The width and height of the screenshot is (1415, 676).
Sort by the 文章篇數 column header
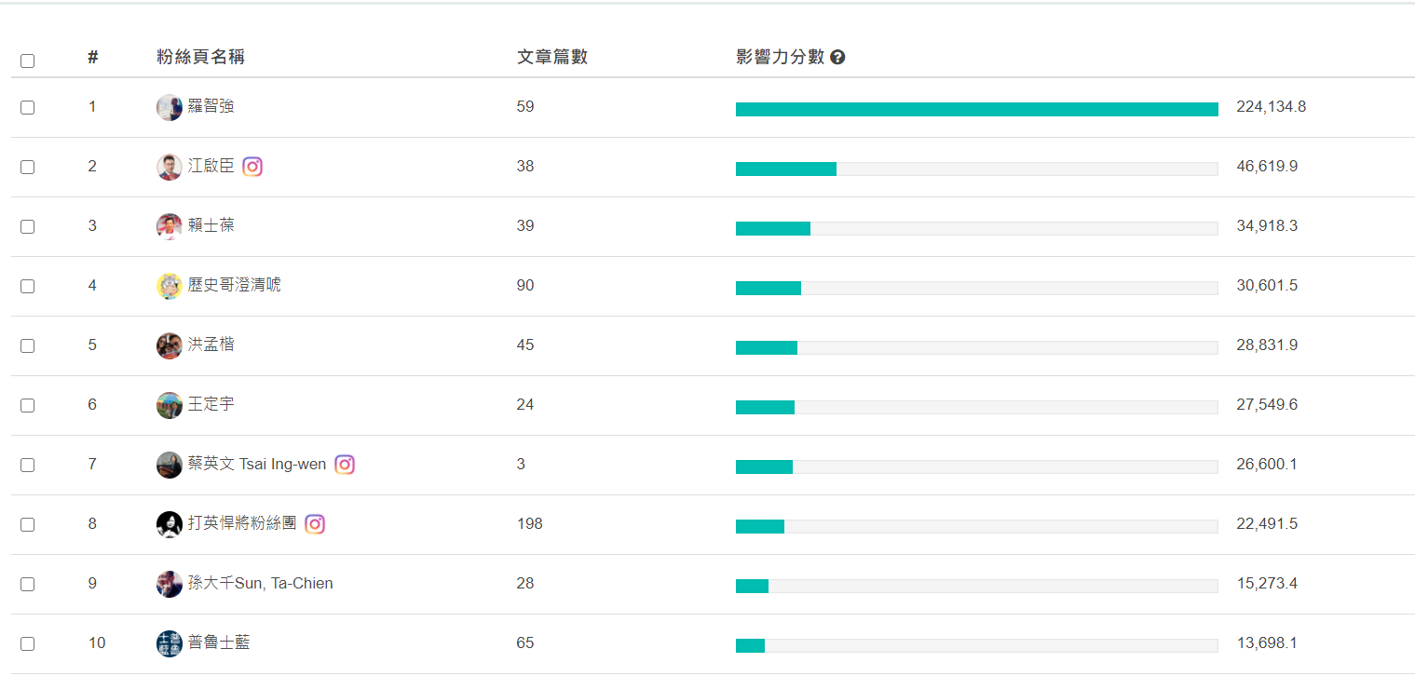click(x=552, y=58)
